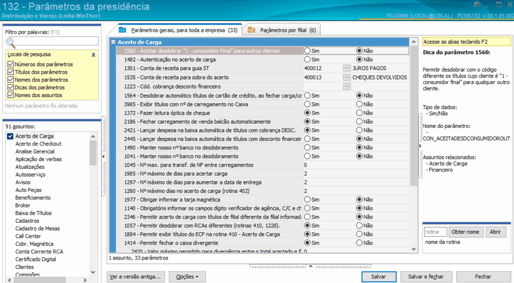Viewport: 514px width, 283px height.
Task: Uncheck Dicas dos parâmetros checkbox
Action: [x=11, y=87]
